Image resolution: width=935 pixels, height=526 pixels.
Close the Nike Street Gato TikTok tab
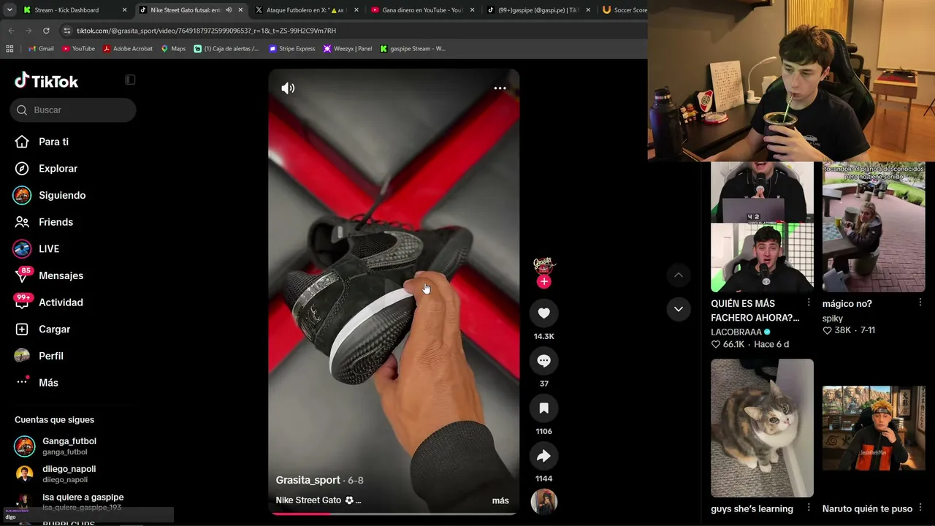(x=240, y=10)
